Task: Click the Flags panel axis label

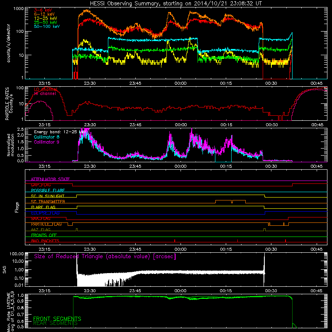Action: tap(17, 207)
